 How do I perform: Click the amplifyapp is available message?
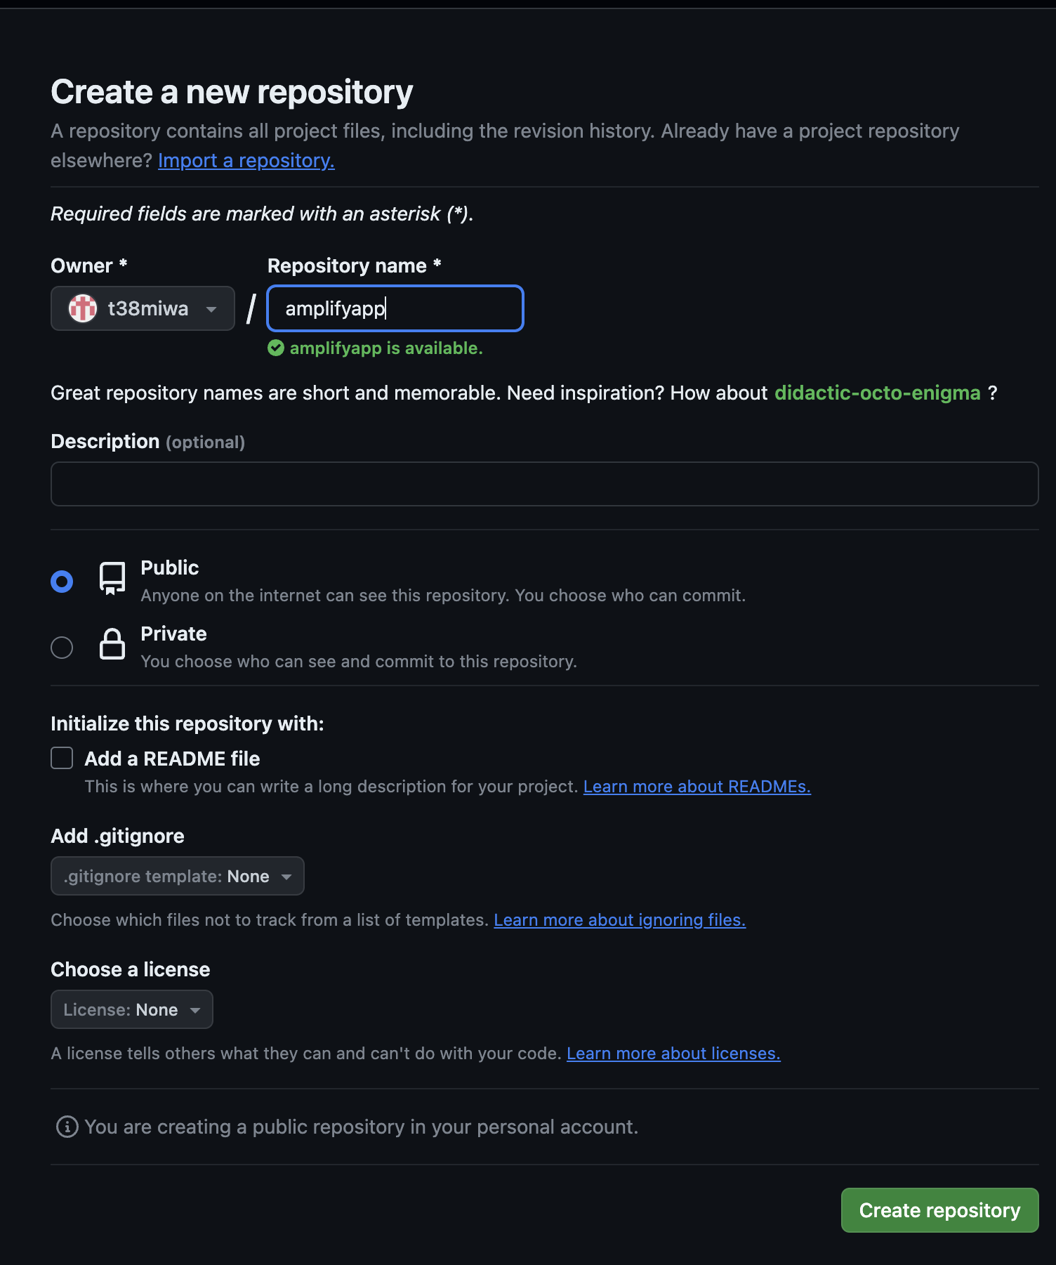click(386, 348)
